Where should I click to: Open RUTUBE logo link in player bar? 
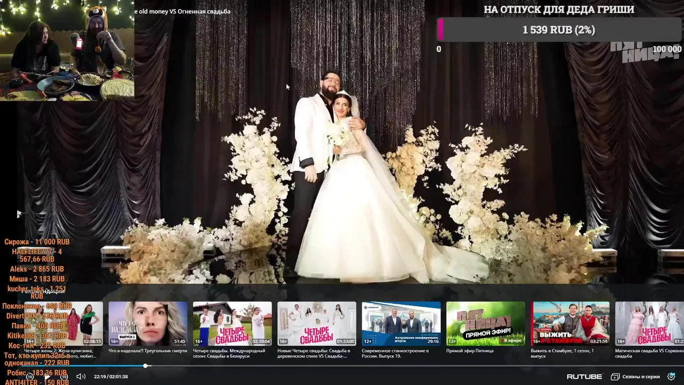pos(585,376)
